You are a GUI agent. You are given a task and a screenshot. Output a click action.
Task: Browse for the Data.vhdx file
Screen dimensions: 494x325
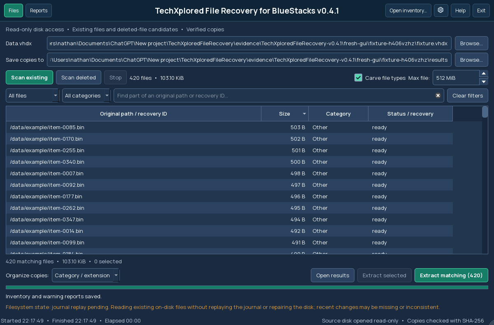click(x=471, y=43)
